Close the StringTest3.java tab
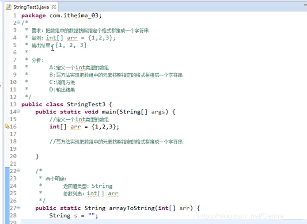The height and width of the screenshot is (224, 307). coord(53,7)
